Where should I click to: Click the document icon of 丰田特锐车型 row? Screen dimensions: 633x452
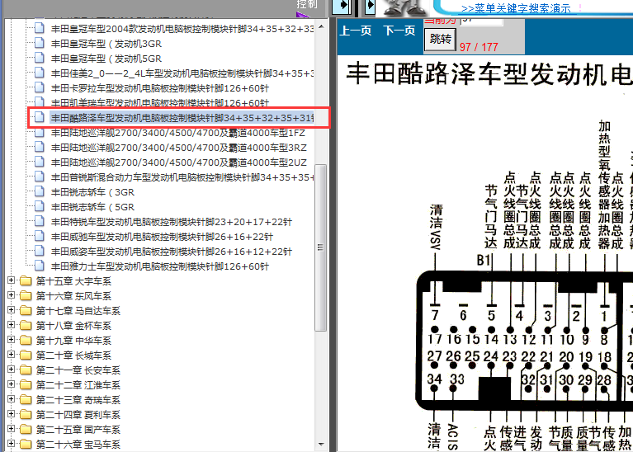coord(39,222)
